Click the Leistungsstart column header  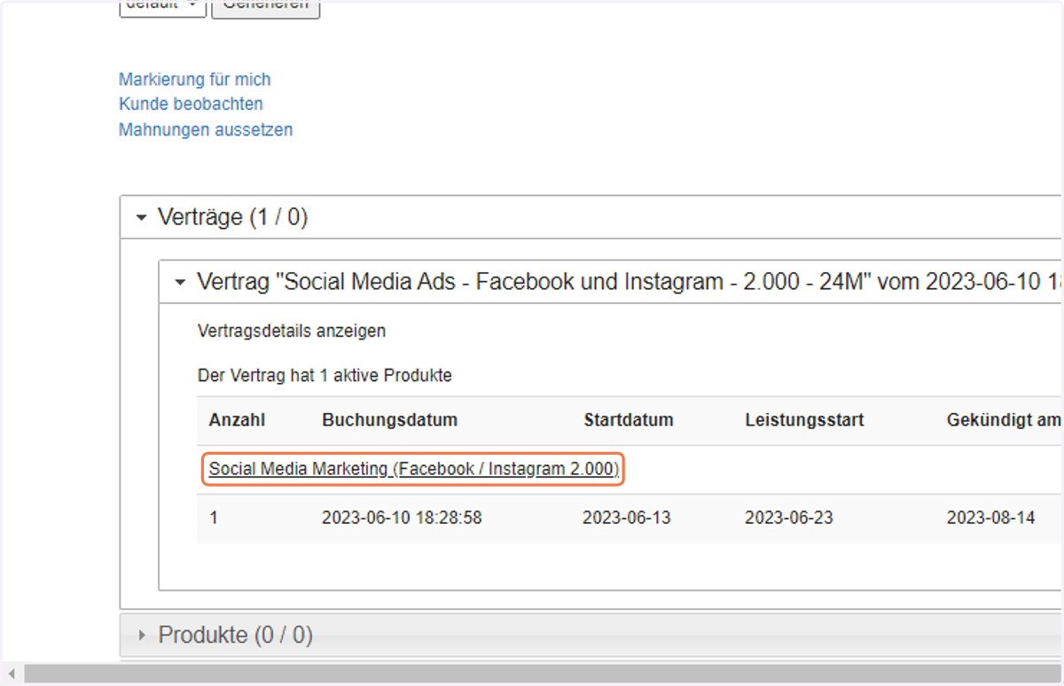coord(804,420)
